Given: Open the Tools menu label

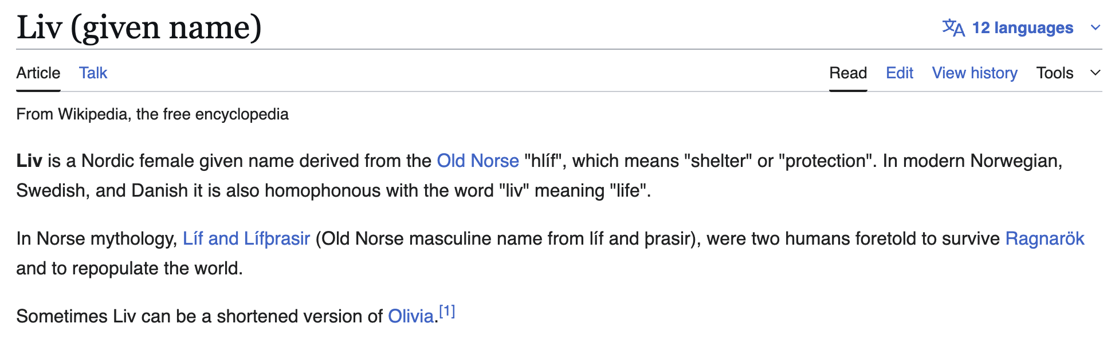Looking at the screenshot, I should pos(1055,73).
